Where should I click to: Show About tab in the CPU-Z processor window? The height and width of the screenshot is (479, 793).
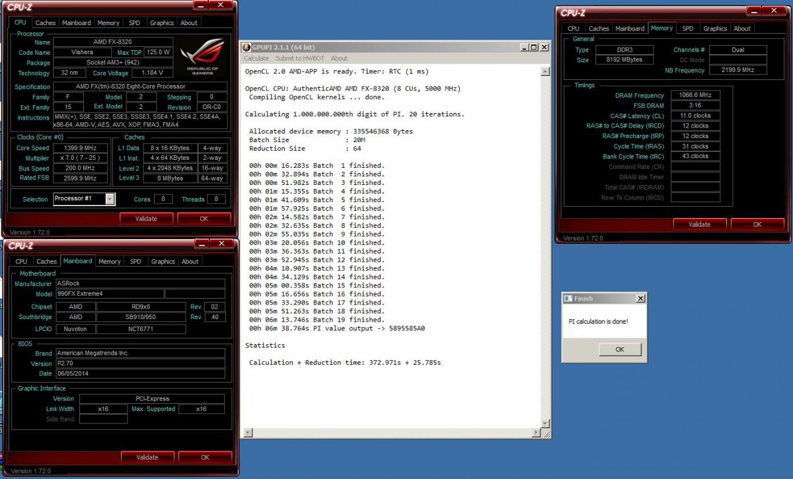point(189,22)
